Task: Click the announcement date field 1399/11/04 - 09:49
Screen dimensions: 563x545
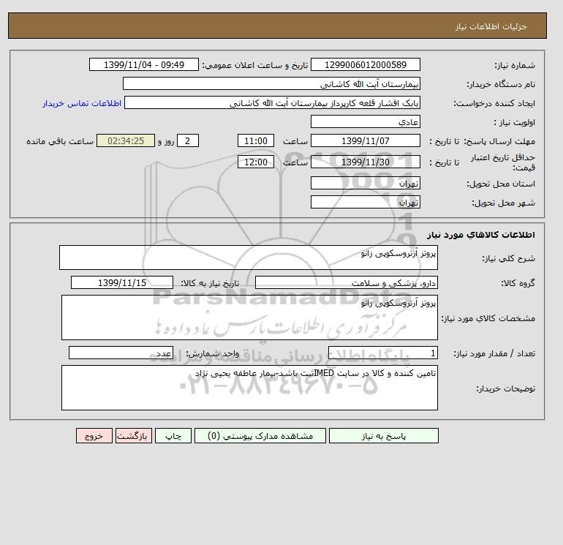Action: pos(143,64)
